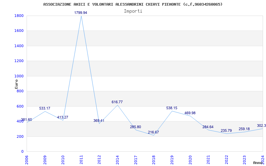Select the 2018 year axis label

point(154,160)
